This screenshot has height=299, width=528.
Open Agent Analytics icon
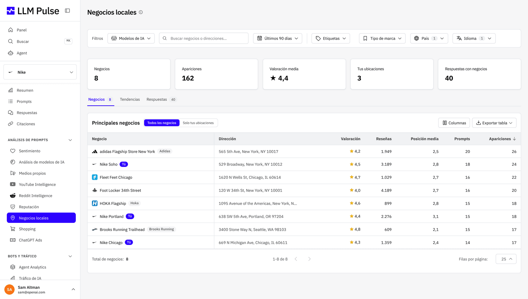13,267
